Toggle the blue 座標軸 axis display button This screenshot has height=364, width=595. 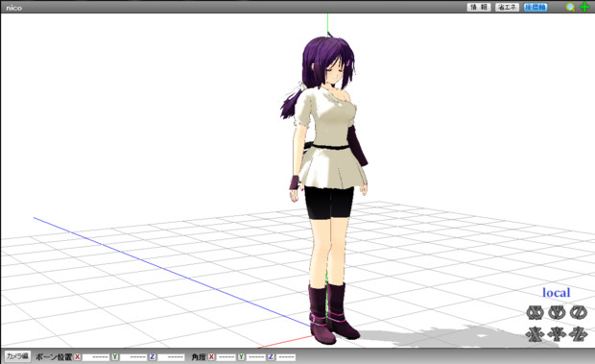coord(535,7)
